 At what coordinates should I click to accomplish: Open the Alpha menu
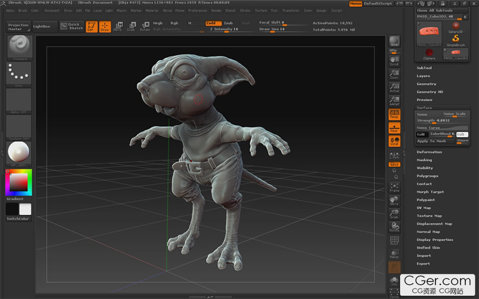10,11
